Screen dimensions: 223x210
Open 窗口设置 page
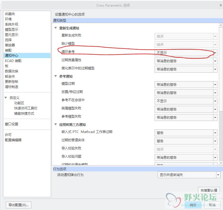12,124
